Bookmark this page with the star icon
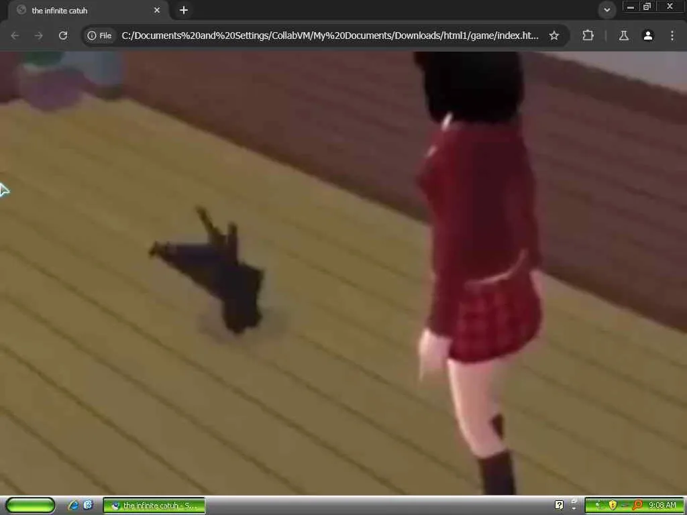687x515 pixels. tap(554, 36)
